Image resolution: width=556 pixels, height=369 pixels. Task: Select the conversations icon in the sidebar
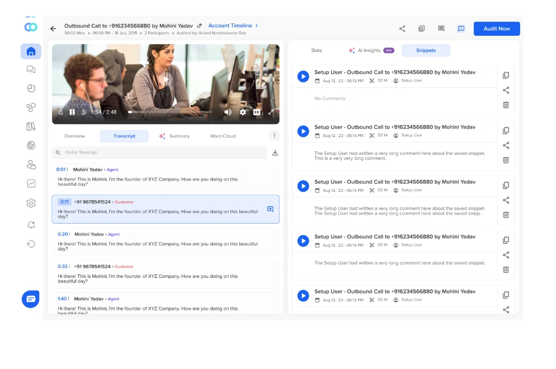(x=31, y=69)
